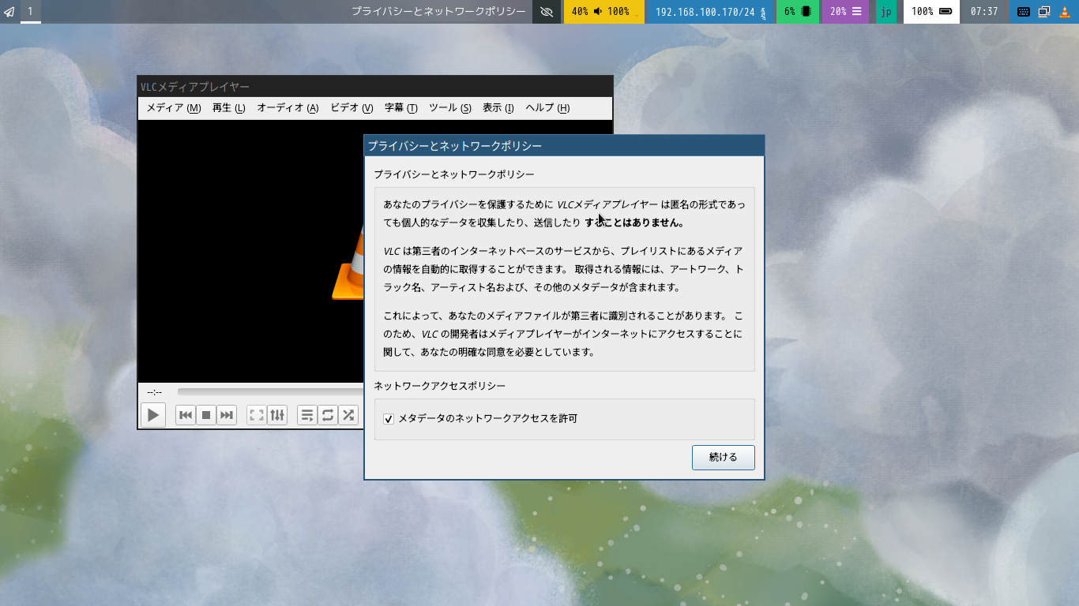This screenshot has width=1079, height=606.
Task: Click the jp keyboard layout indicator
Action: click(x=886, y=12)
